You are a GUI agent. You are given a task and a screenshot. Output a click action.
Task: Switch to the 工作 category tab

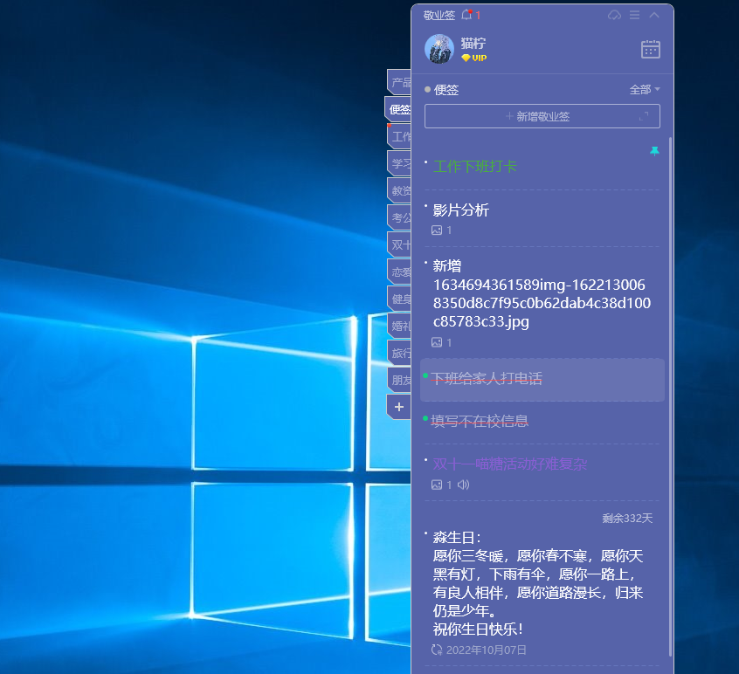[x=399, y=136]
